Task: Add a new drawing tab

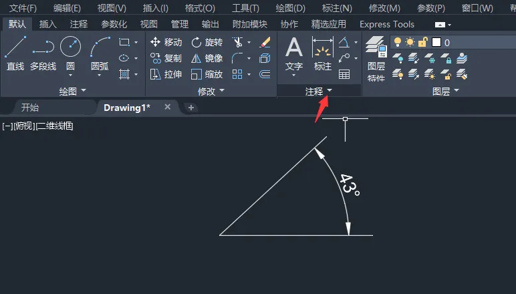Action: tap(191, 107)
